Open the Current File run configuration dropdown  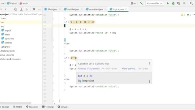pos(154,3)
